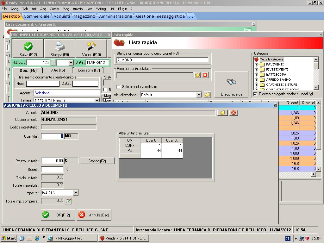The width and height of the screenshot is (324, 243).
Task: Click the binoculars Esegui ricerca icon
Action: 231,82
